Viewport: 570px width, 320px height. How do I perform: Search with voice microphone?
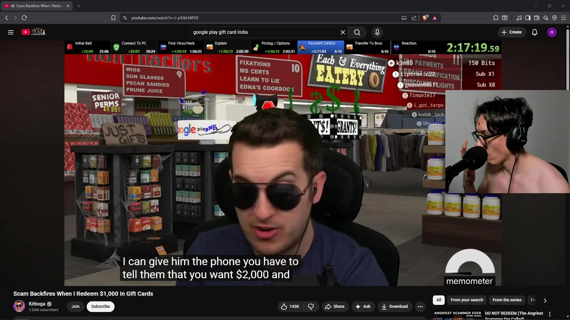(377, 32)
